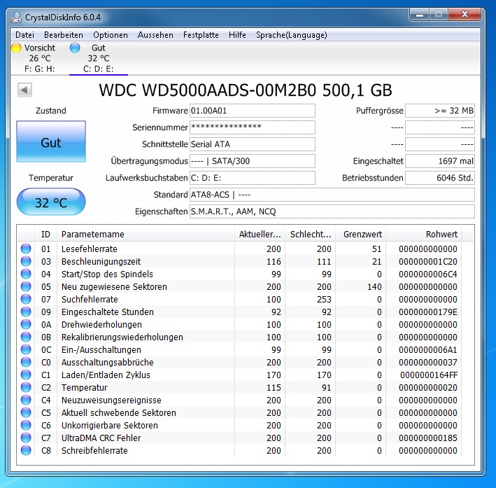Click the CrystalDiskInfo title bar app icon

(x=16, y=17)
